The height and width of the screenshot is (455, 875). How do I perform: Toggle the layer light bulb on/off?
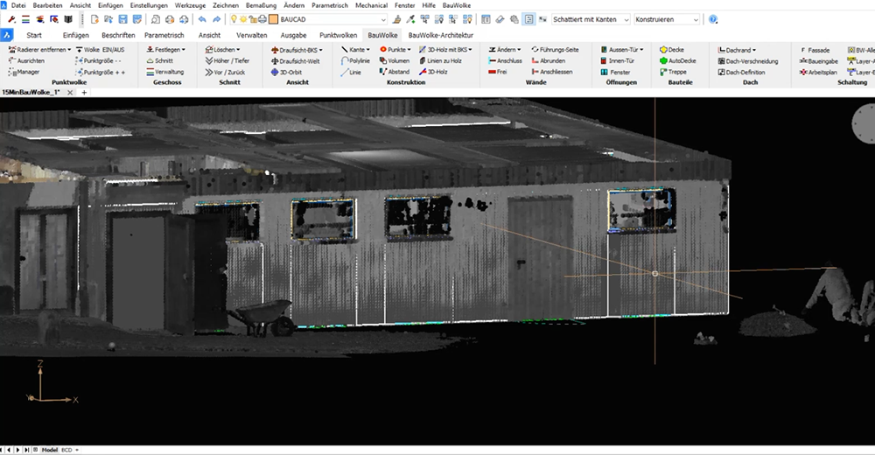pyautogui.click(x=234, y=18)
